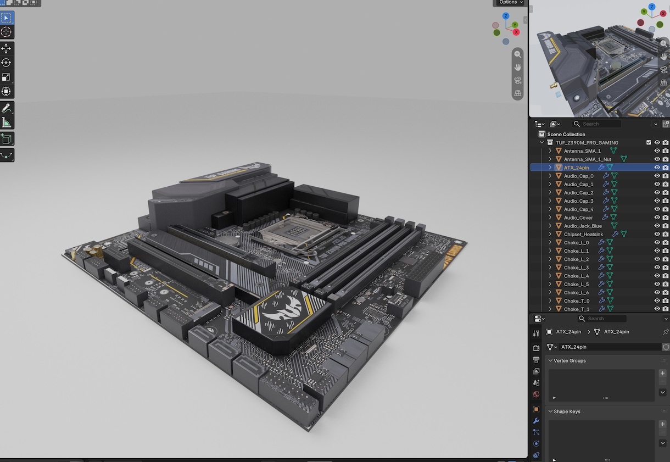Open the Tool properties tab
This screenshot has width=670, height=462.
tap(536, 333)
